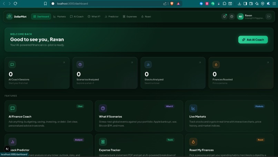This screenshot has height=157, width=278.
Task: Click the Expense Tracker receipt icon
Action: coord(103,142)
